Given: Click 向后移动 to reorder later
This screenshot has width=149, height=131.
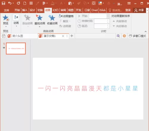Looking at the screenshot, I should tap(120, 26).
